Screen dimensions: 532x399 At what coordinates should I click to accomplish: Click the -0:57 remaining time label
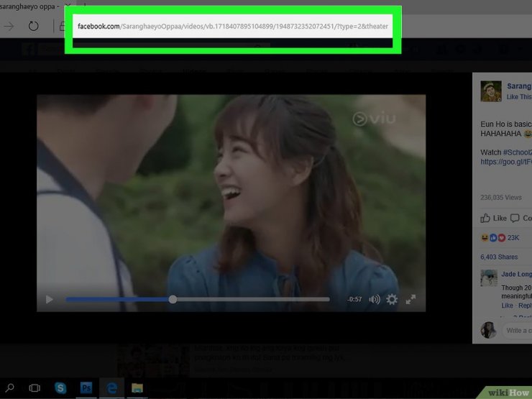[354, 299]
